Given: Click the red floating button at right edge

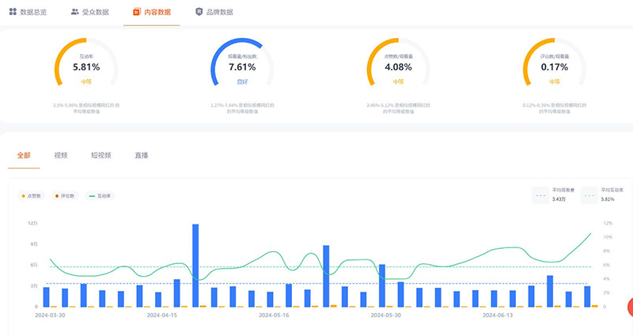Looking at the screenshot, I should click(629, 309).
